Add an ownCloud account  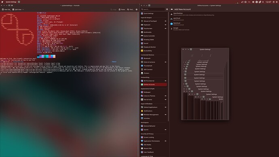click(224, 19)
